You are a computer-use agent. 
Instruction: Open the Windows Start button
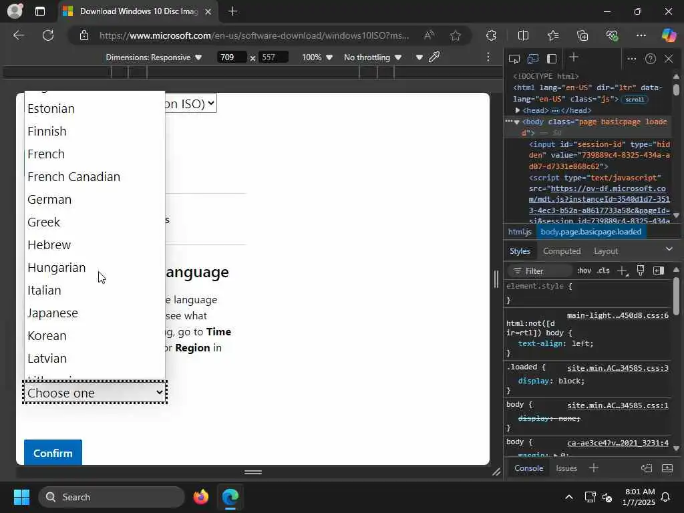pyautogui.click(x=21, y=497)
